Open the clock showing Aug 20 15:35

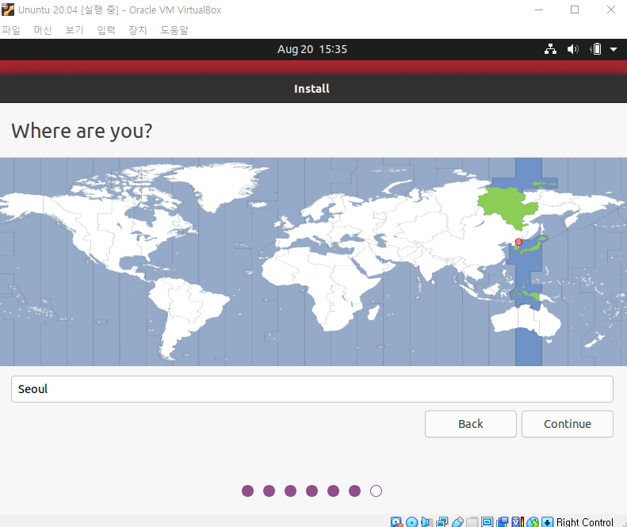pos(312,49)
